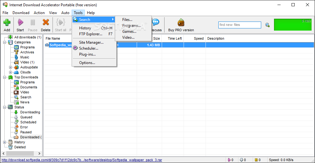Image resolution: width=315 pixels, height=163 pixels.
Task: Open Top Downloads Documents icon
Action: [x=17, y=87]
